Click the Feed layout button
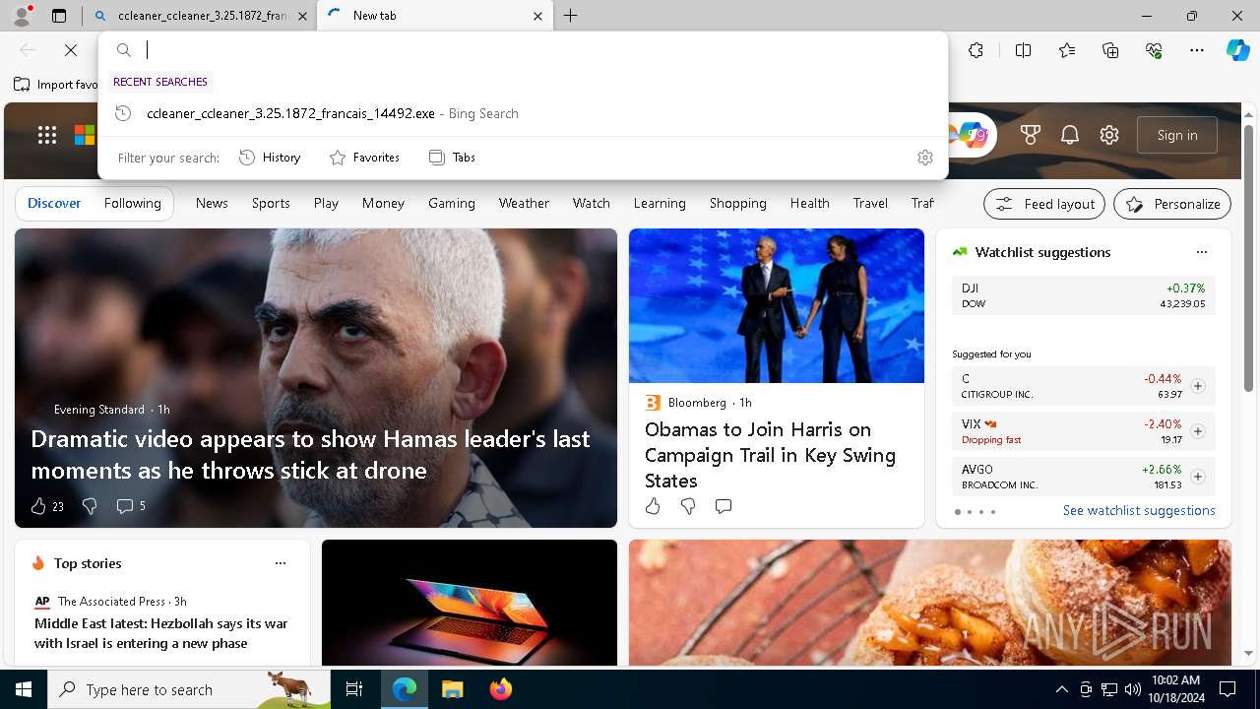 coord(1044,204)
